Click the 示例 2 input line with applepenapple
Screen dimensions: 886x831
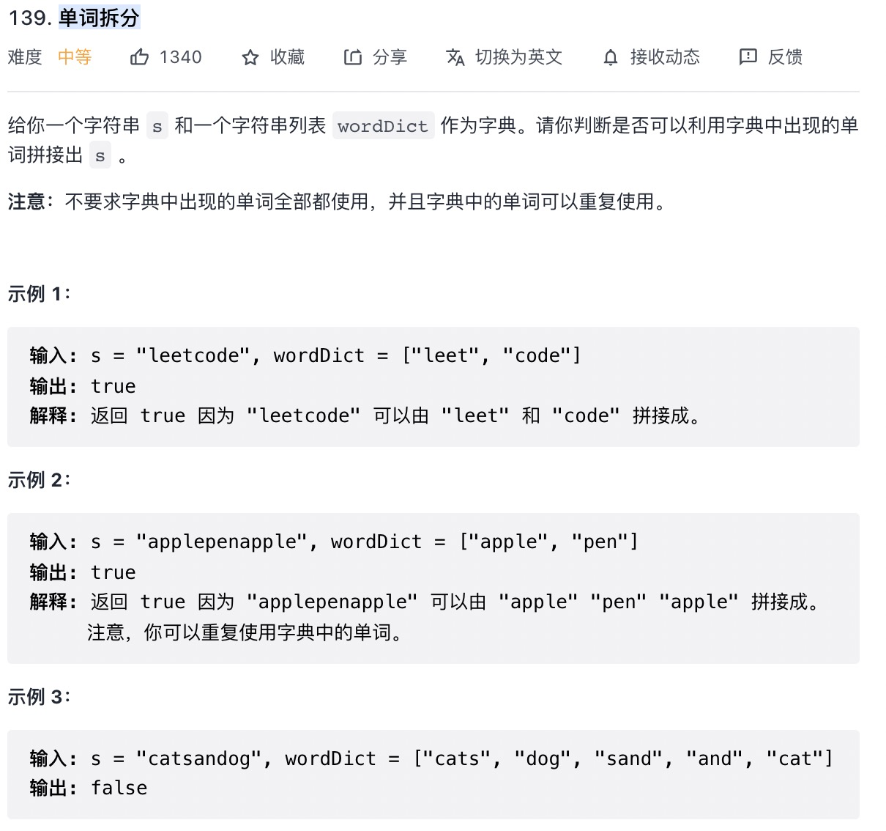(x=334, y=542)
